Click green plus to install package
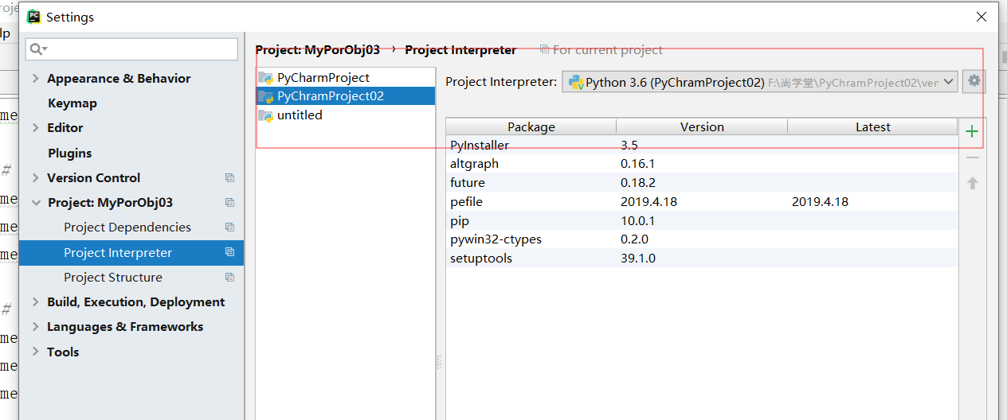 point(971,132)
